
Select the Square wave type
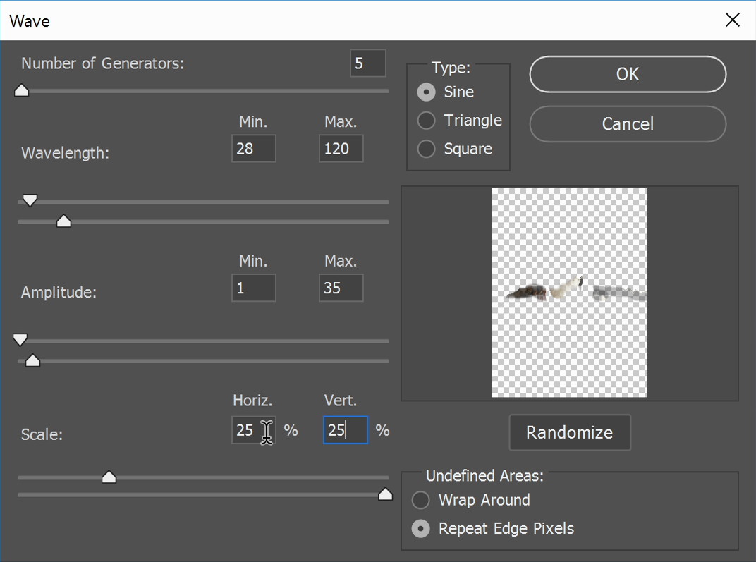coord(426,149)
